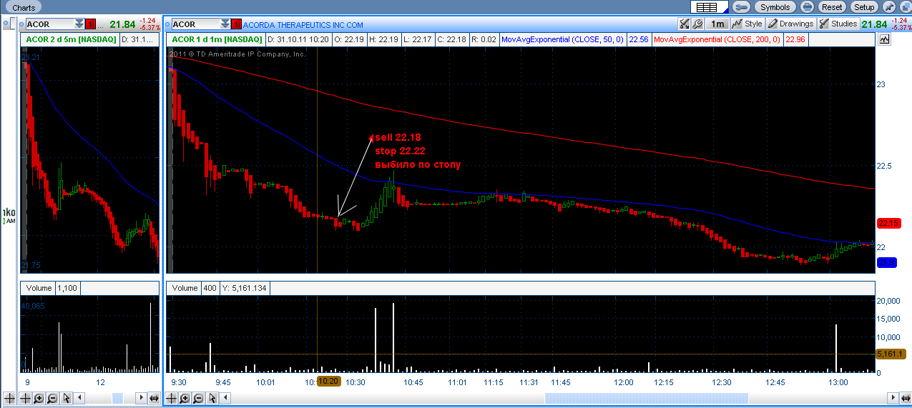Click the left chart's second crosshair icon
The image size is (912, 408).
tap(26, 398)
